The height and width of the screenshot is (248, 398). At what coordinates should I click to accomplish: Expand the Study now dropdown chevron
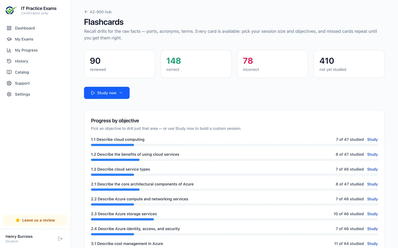point(121,93)
